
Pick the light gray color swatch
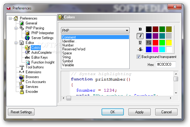point(169,36)
